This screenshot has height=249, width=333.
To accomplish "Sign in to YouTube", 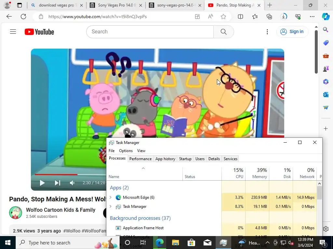I will (x=292, y=32).
